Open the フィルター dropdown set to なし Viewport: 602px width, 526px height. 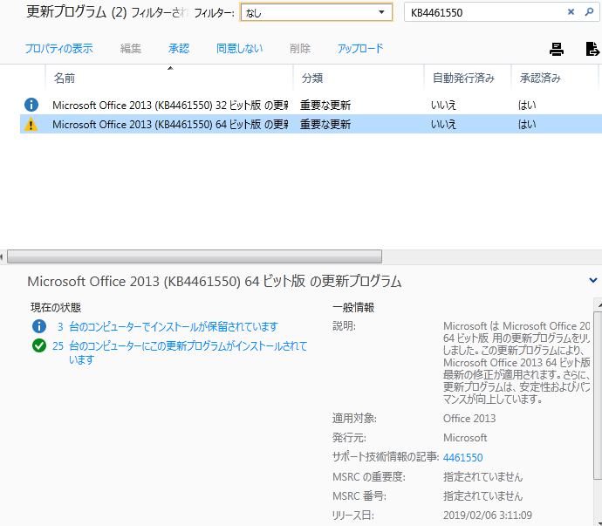[316, 12]
